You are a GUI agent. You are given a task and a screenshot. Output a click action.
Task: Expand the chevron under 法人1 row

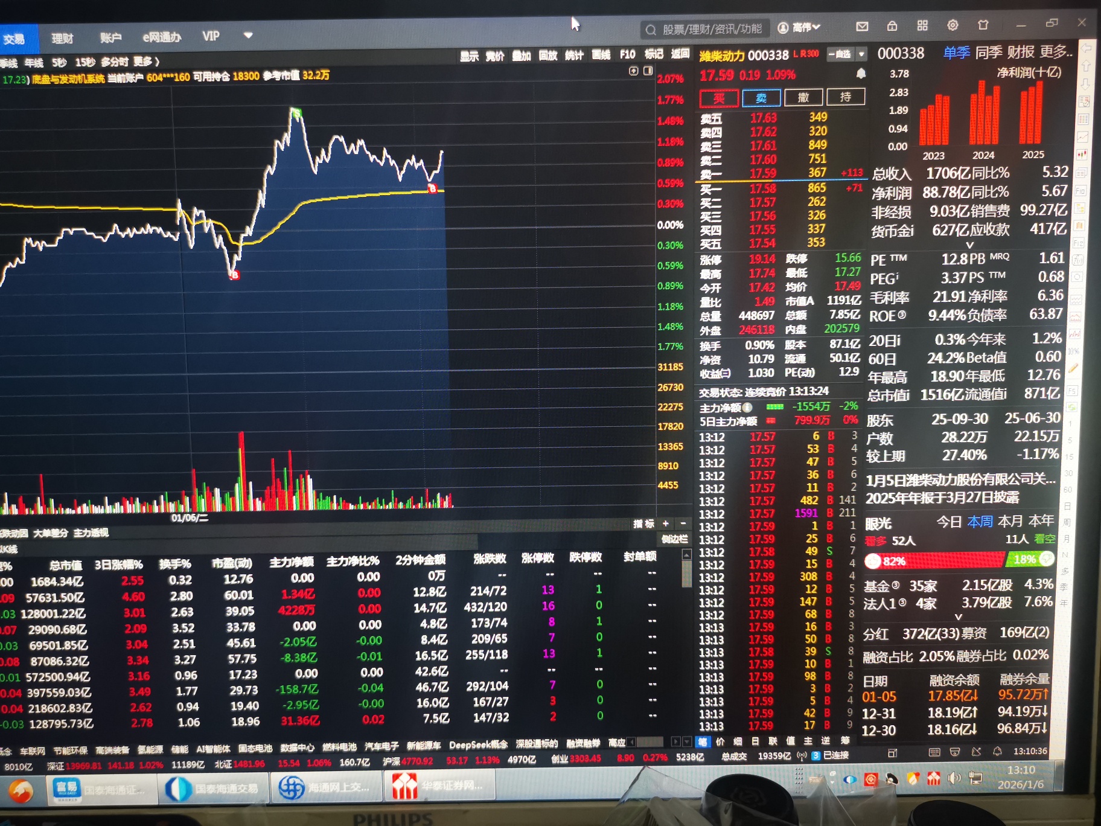click(x=958, y=616)
